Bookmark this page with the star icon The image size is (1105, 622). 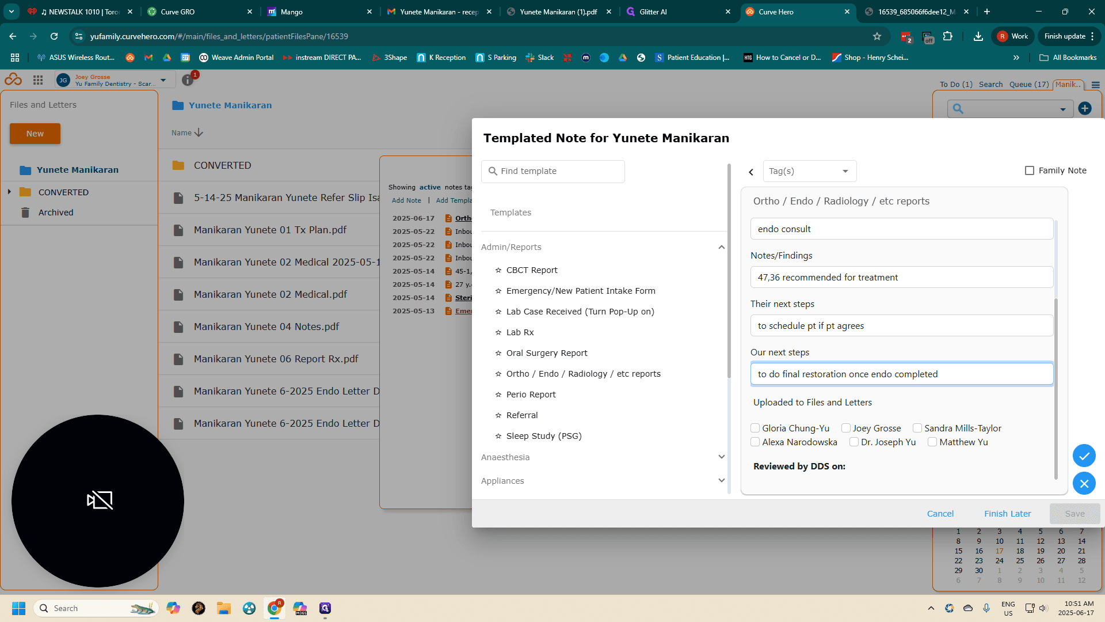pos(877,36)
